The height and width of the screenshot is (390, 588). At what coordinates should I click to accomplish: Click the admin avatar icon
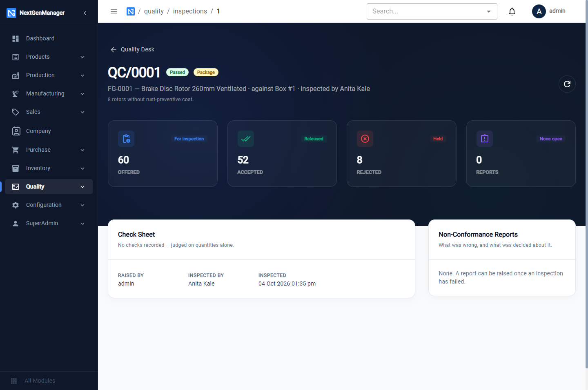[539, 11]
